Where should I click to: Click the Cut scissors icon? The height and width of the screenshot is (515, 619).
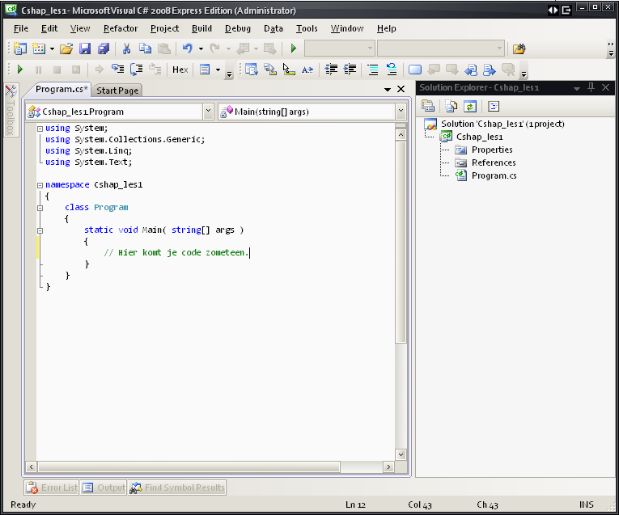click(126, 49)
